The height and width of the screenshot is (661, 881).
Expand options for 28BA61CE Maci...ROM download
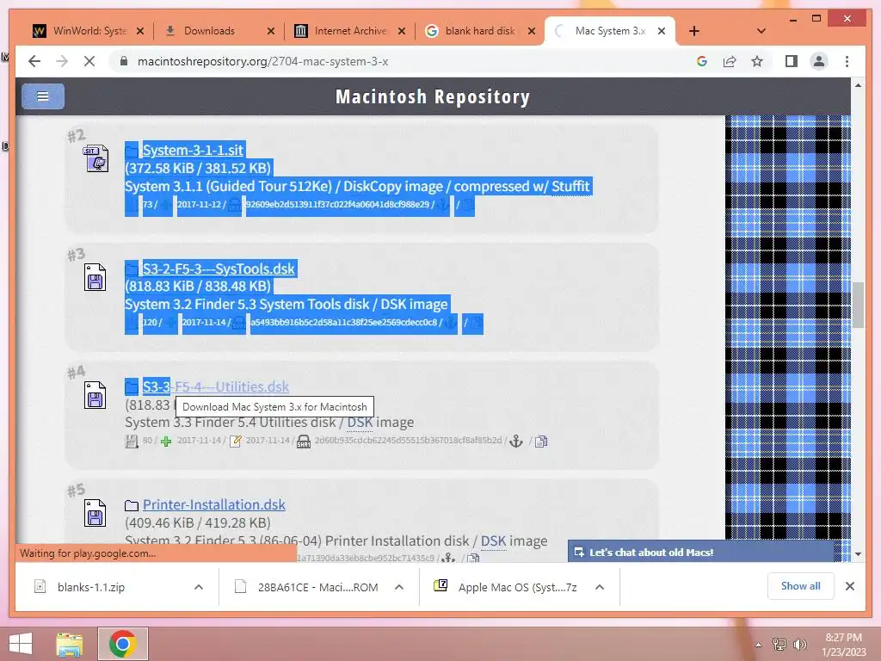coord(399,587)
